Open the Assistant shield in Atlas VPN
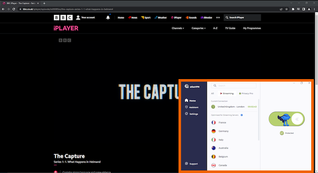The height and width of the screenshot is (173, 318). (191, 107)
